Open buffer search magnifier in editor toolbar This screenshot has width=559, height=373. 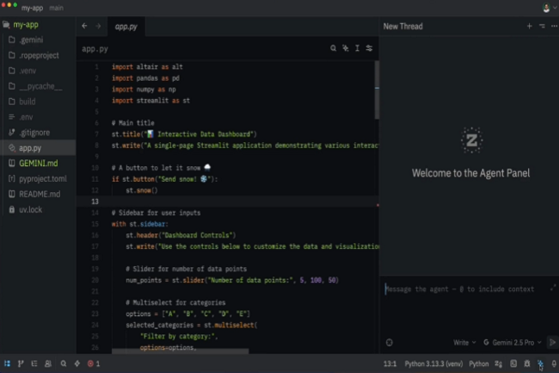(x=333, y=48)
